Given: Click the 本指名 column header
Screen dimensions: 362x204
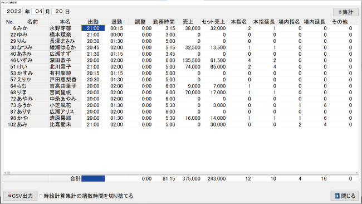Looking at the screenshot, I should (238, 22).
